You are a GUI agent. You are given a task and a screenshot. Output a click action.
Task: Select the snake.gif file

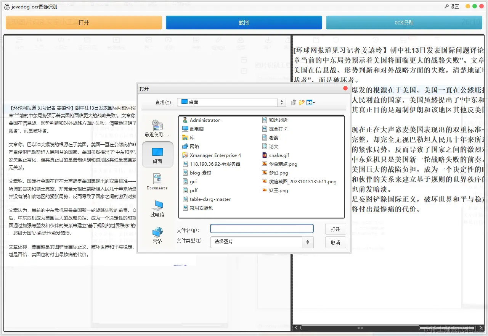tap(276, 155)
